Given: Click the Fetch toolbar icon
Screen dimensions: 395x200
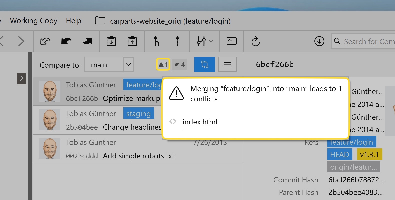Looking at the screenshot, I should (45, 41).
